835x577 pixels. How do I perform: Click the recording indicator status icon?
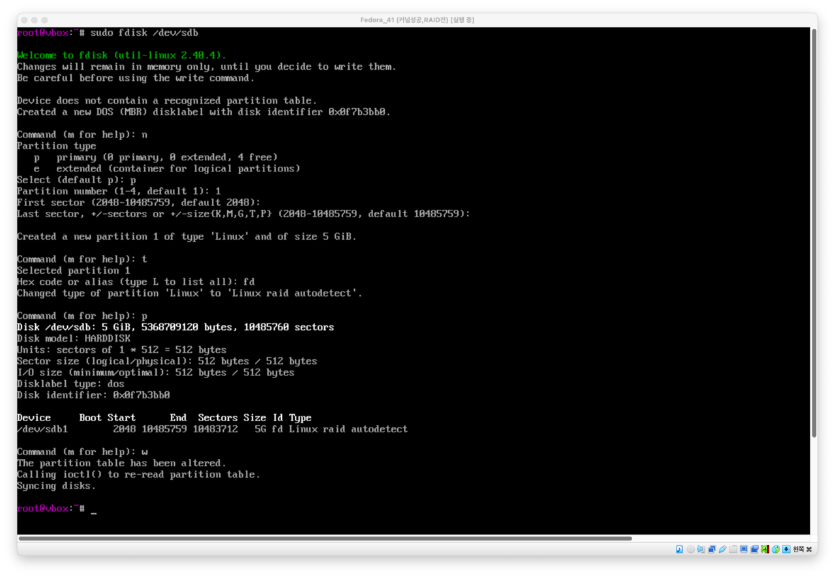point(754,549)
